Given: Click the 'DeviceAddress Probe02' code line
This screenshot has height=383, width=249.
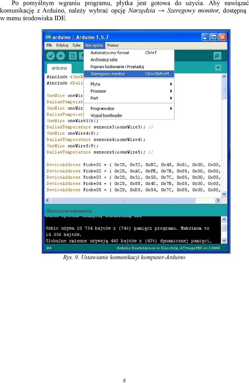Looking at the screenshot, I should click(x=134, y=171).
